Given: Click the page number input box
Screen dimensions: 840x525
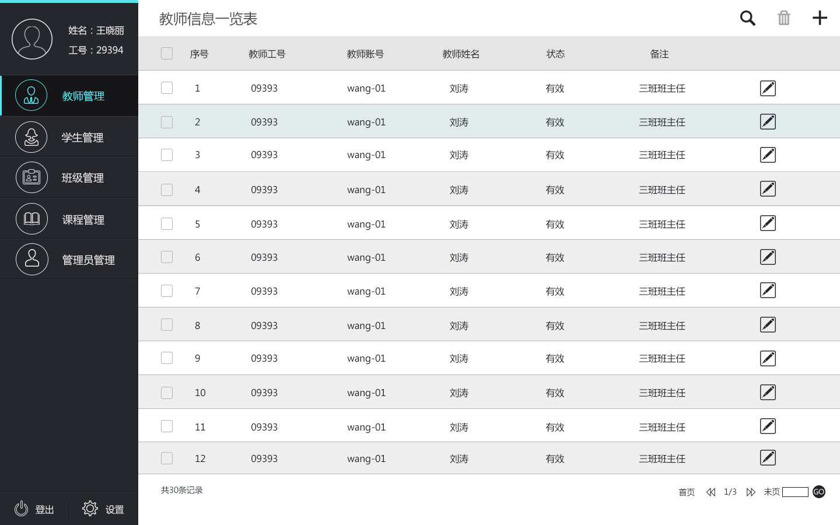Looking at the screenshot, I should pyautogui.click(x=795, y=492).
